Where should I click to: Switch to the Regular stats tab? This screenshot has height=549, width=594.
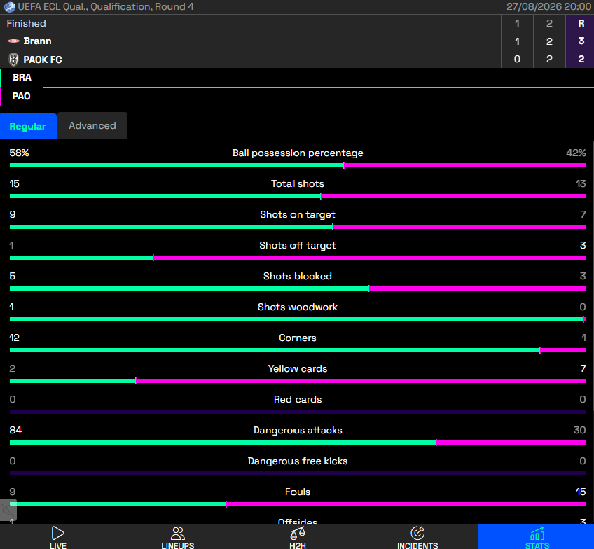pyautogui.click(x=28, y=126)
